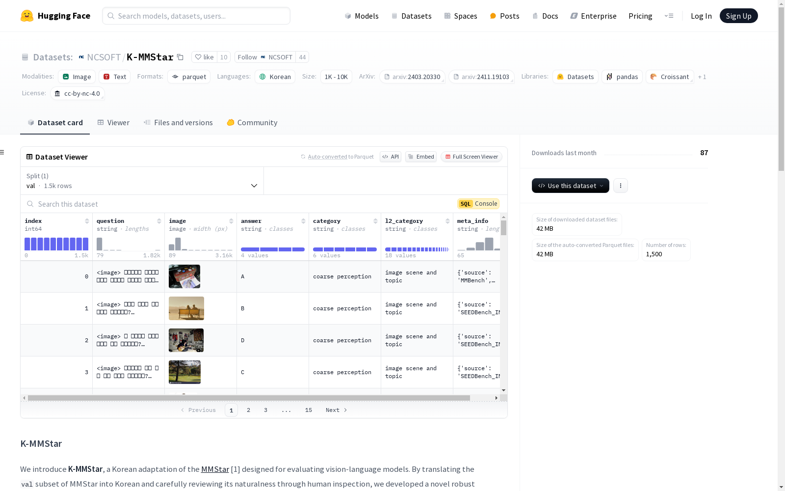Select the Datasets library tag

[576, 77]
